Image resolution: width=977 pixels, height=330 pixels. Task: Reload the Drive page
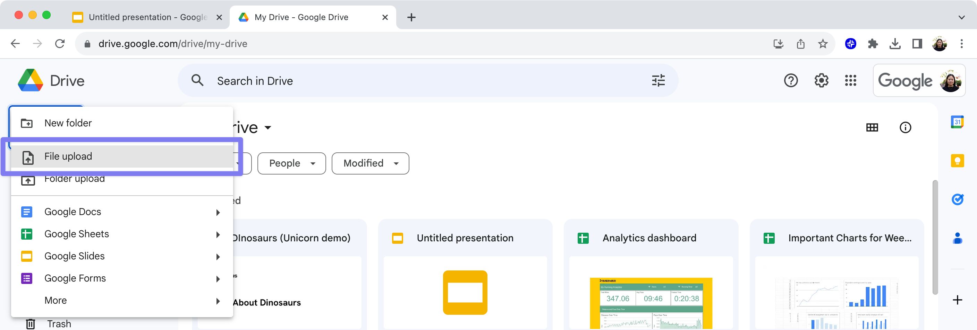[x=60, y=44]
